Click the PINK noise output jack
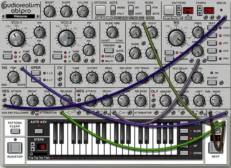This screenshot has height=168, width=231. 22,68
